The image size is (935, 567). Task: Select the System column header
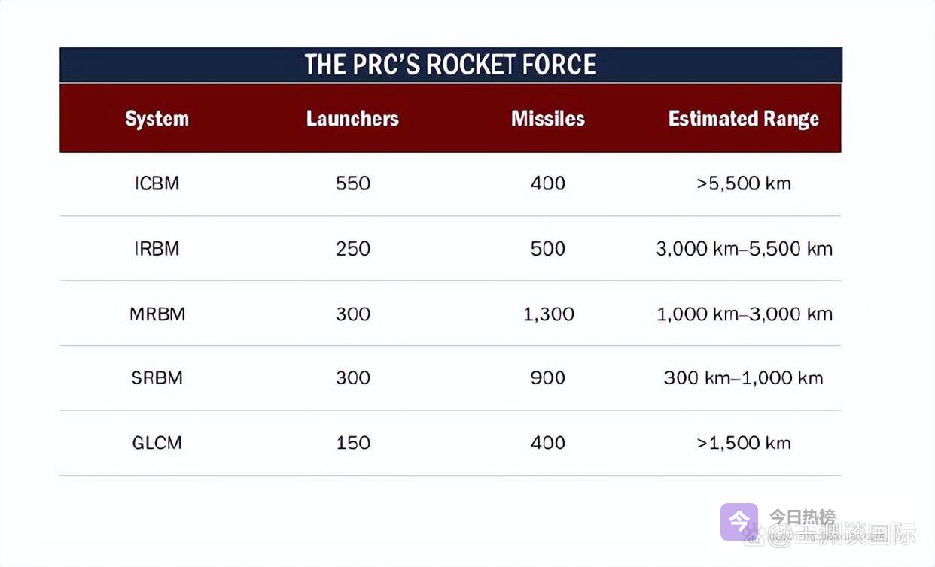157,119
